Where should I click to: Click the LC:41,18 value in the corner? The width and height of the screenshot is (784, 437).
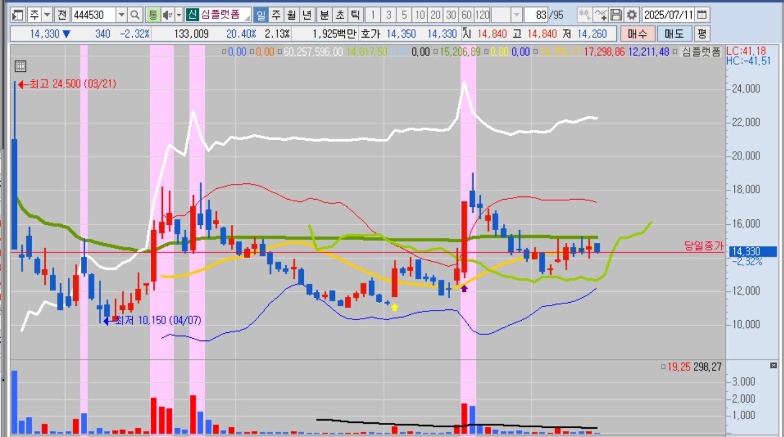(746, 51)
